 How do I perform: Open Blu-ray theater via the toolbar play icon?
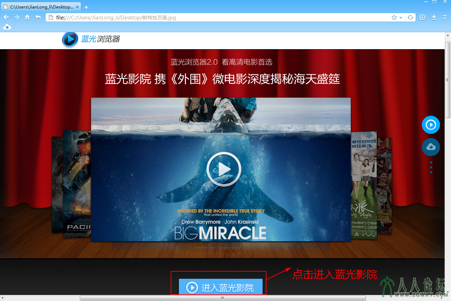click(x=422, y=17)
